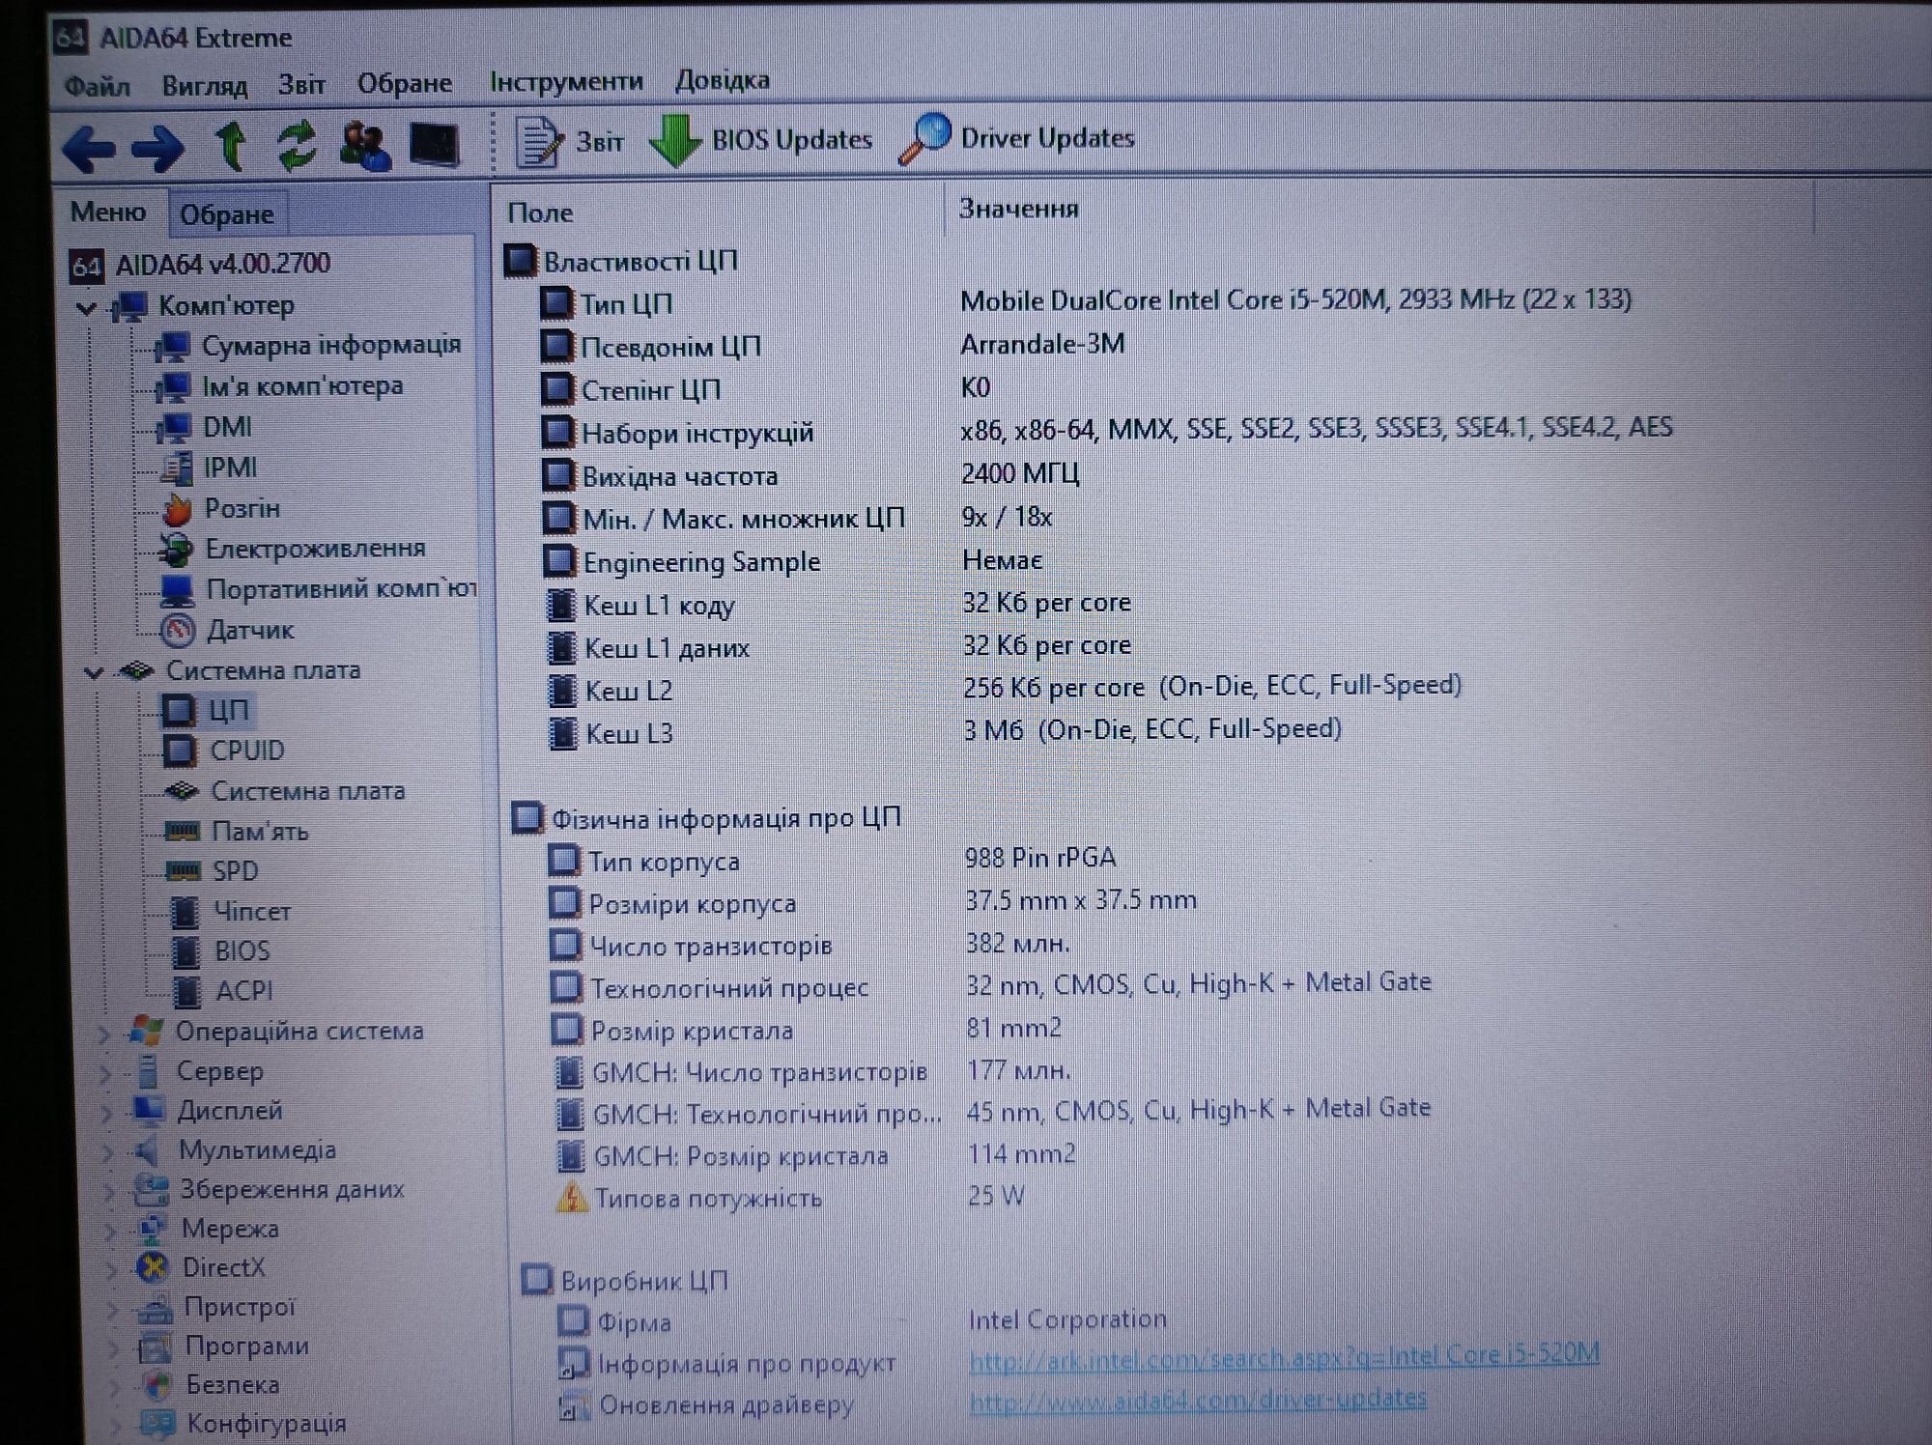Select the Технологічний процес row
1932x1445 pixels.
click(x=991, y=986)
